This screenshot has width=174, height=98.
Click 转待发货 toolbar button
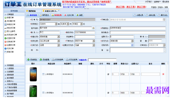click(x=57, y=15)
